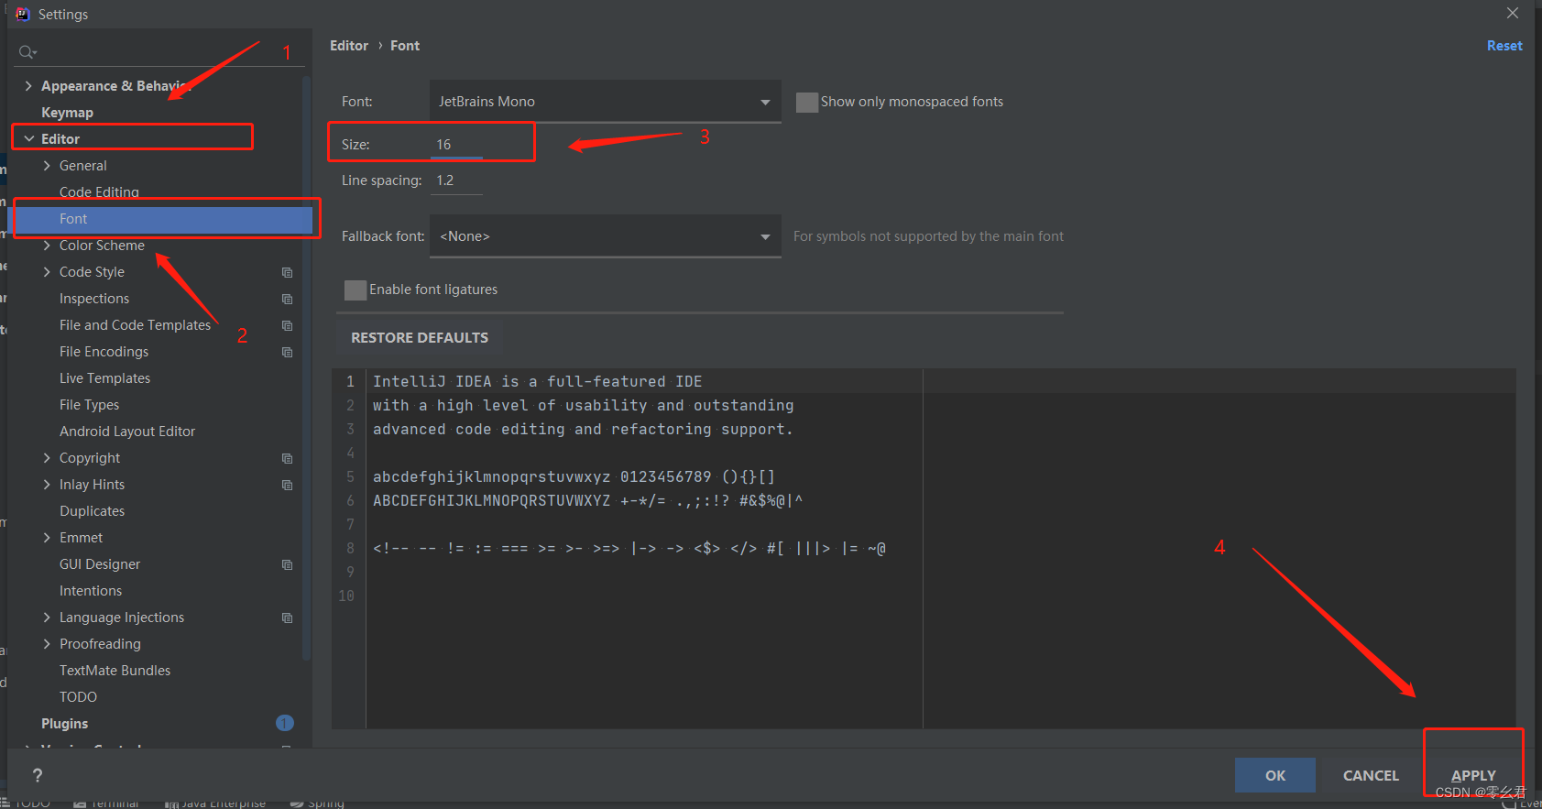Open TextMate Bundles settings
Image resolution: width=1542 pixels, height=809 pixels.
coord(115,671)
